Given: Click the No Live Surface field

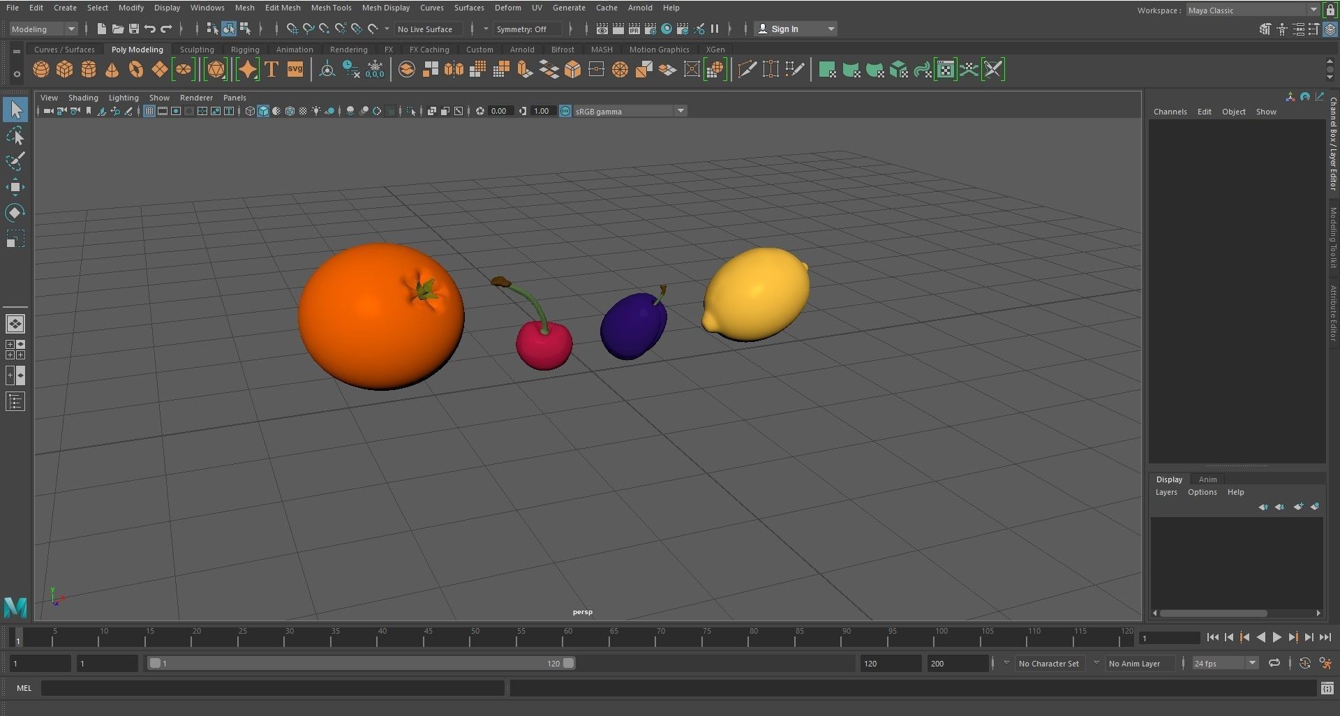Looking at the screenshot, I should click(427, 29).
